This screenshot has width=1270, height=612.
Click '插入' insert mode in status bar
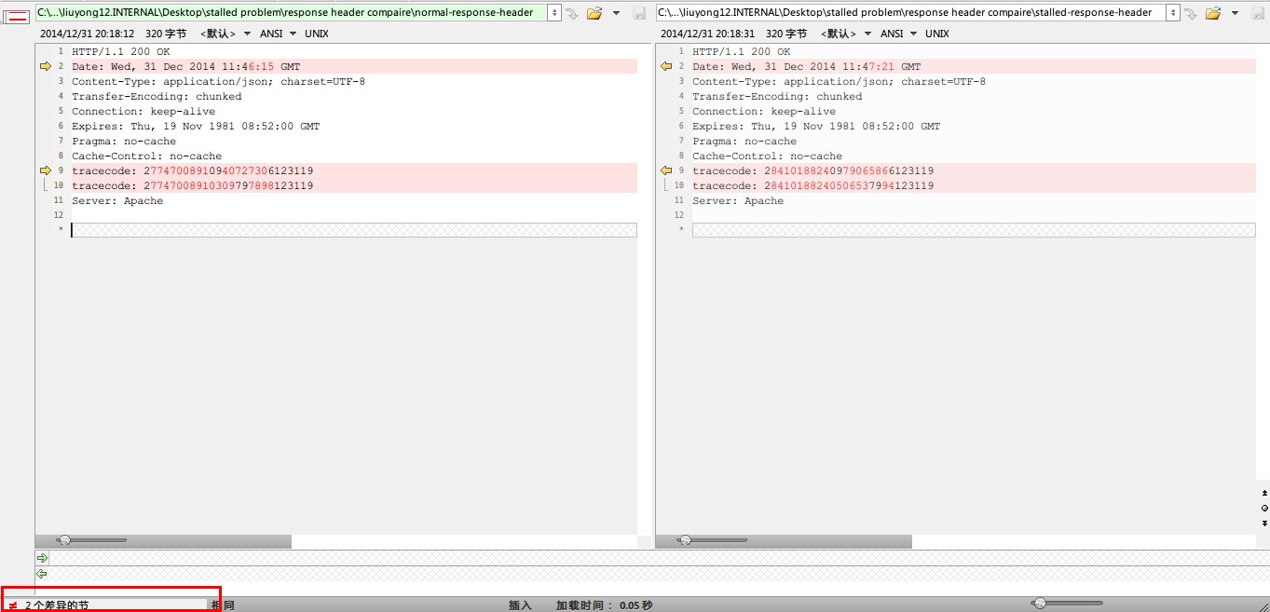coord(520,605)
